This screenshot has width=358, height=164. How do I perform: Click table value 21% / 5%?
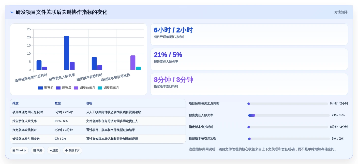[61, 121]
